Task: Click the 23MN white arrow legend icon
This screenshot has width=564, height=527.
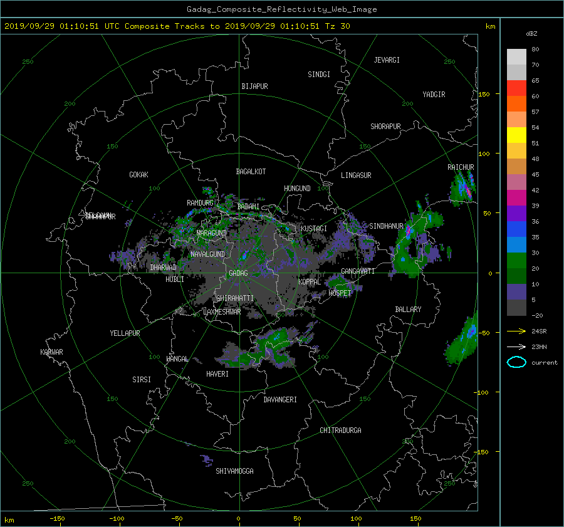Action: [516, 347]
